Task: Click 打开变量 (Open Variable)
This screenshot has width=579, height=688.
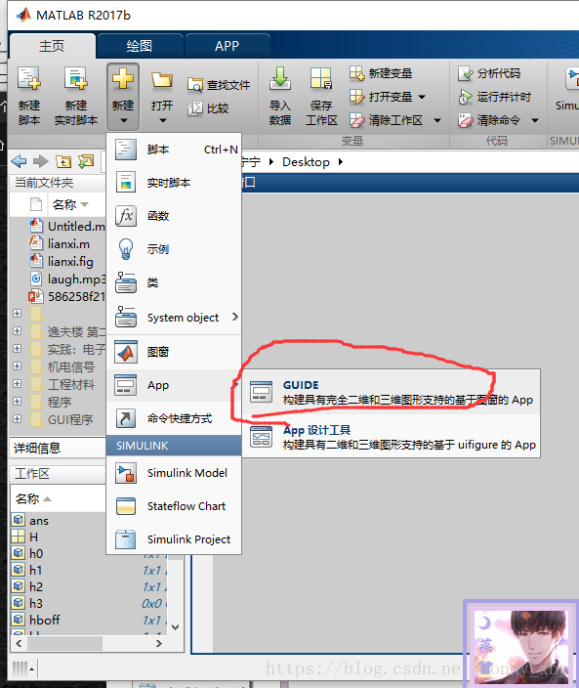Action: [381, 97]
